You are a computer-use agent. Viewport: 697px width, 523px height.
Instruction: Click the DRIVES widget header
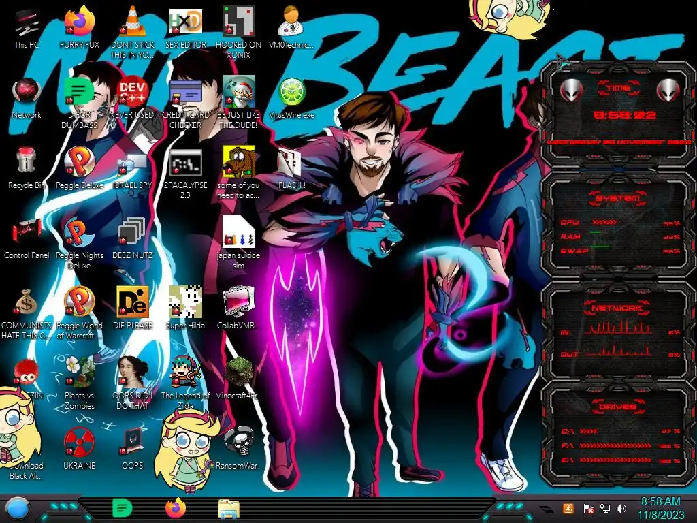tap(617, 407)
